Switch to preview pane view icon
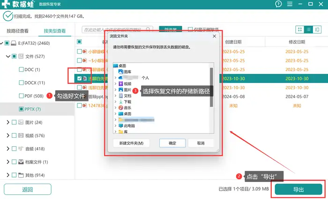 click(x=317, y=29)
